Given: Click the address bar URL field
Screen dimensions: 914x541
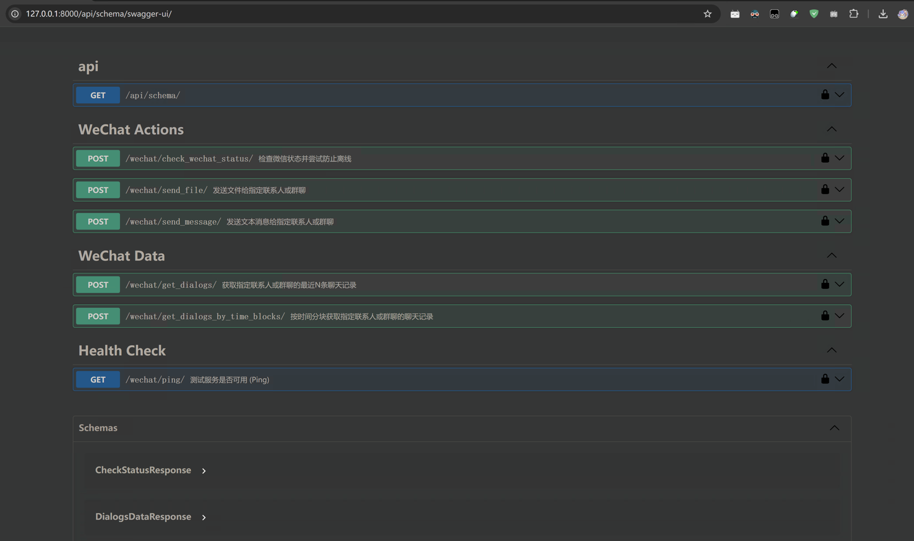Looking at the screenshot, I should 362,14.
